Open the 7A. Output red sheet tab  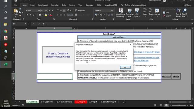point(81,102)
